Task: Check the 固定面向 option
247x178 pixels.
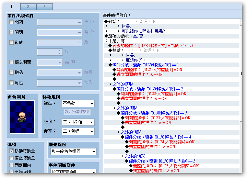Action: click(x=12, y=165)
